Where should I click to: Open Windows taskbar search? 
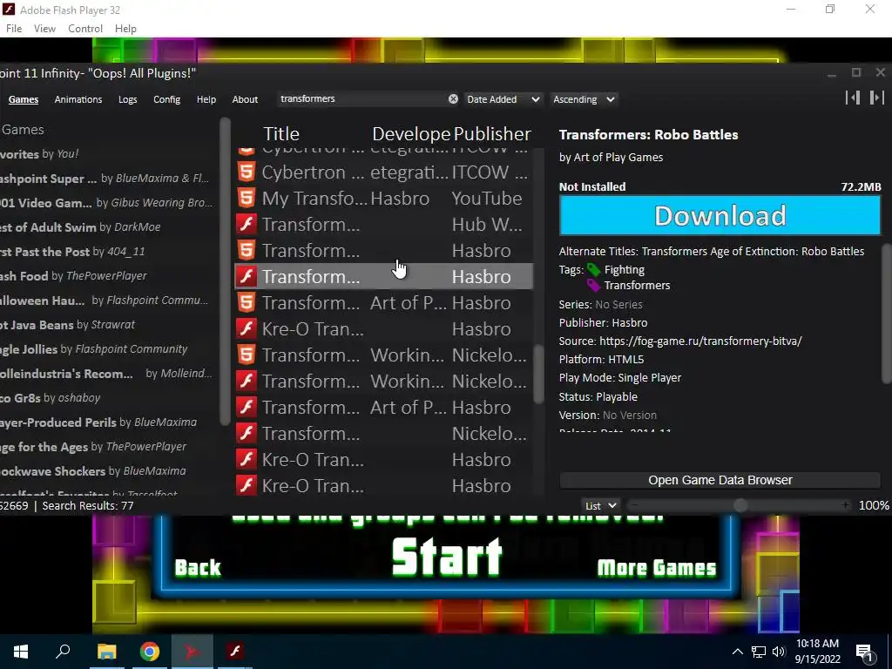[63, 652]
